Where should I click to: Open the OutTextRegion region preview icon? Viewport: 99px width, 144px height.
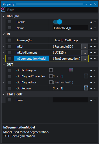tap(71, 70)
